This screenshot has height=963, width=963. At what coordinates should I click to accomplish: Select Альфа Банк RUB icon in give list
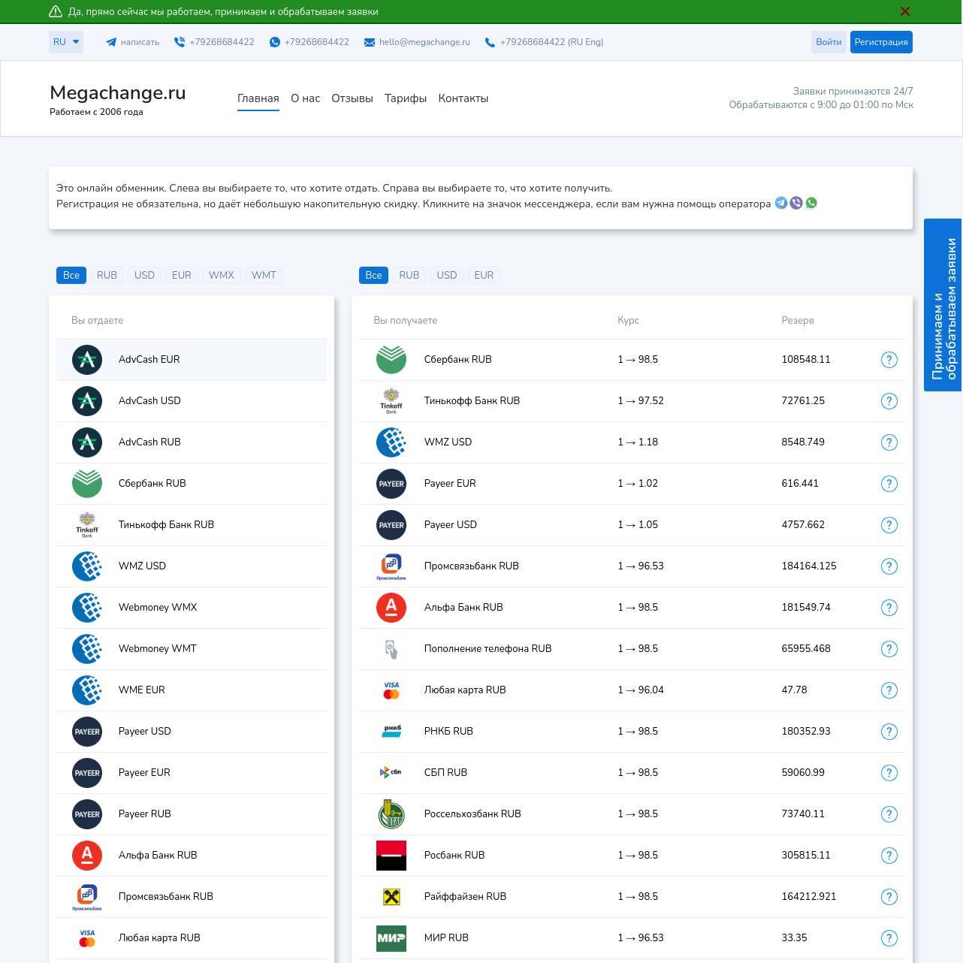(x=87, y=856)
